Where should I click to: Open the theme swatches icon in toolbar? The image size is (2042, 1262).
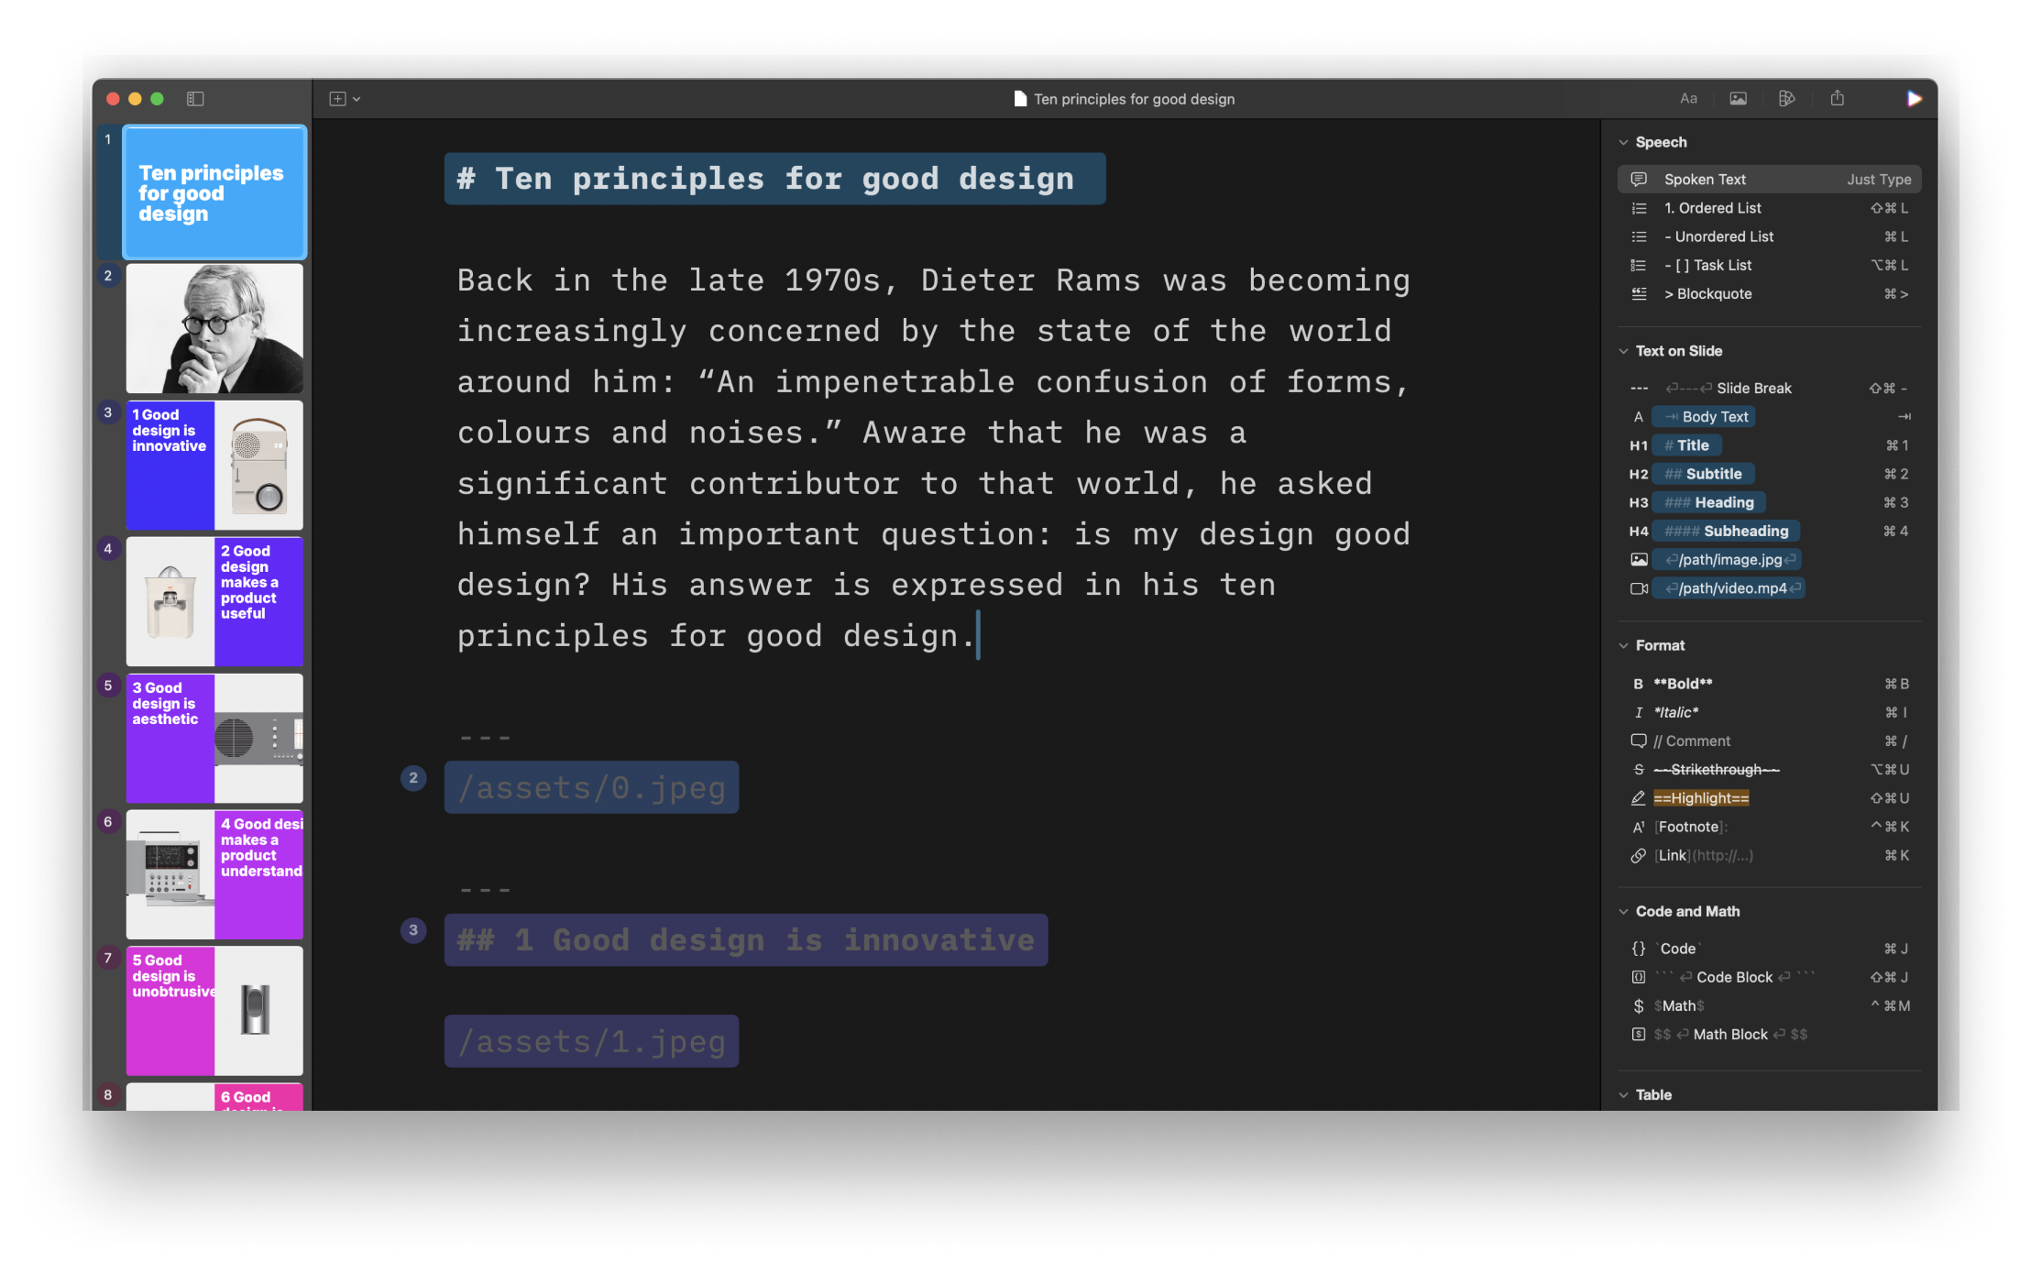[1787, 98]
